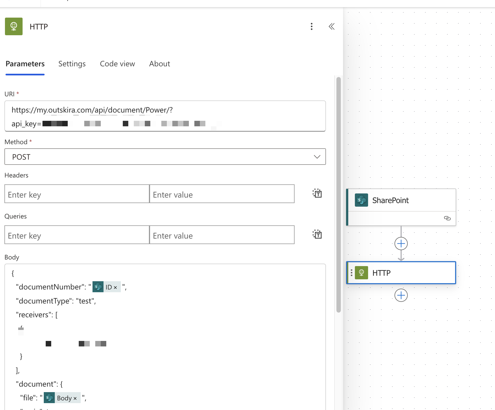Click the Headers Enter key field
495x410 pixels.
(x=77, y=194)
